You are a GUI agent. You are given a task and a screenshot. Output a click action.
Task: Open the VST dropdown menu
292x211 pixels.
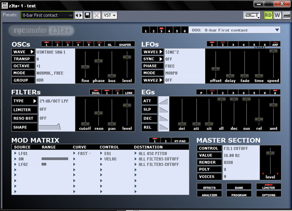click(109, 15)
